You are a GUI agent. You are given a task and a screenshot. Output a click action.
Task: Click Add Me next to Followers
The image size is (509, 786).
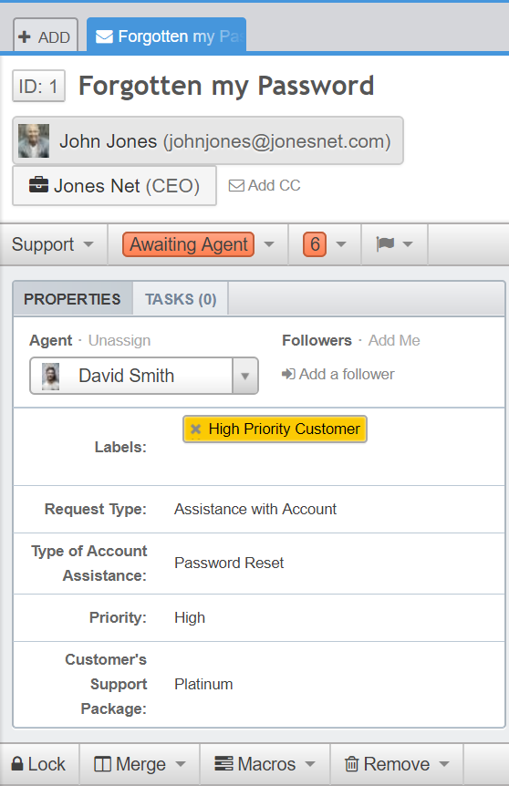point(394,340)
